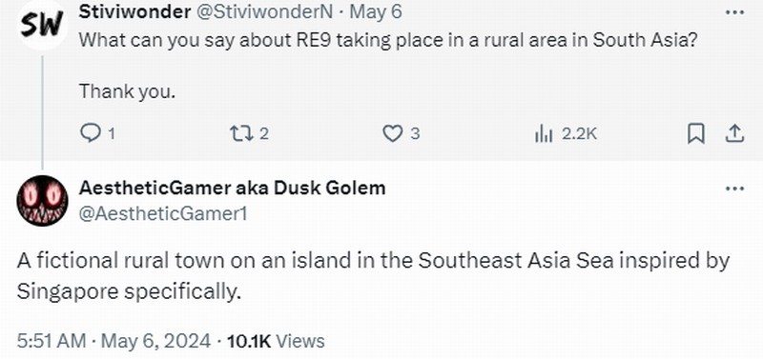This screenshot has height=359, width=763.
Task: Open the more options dots on Stiviwonder's tweet
Action: (x=734, y=12)
